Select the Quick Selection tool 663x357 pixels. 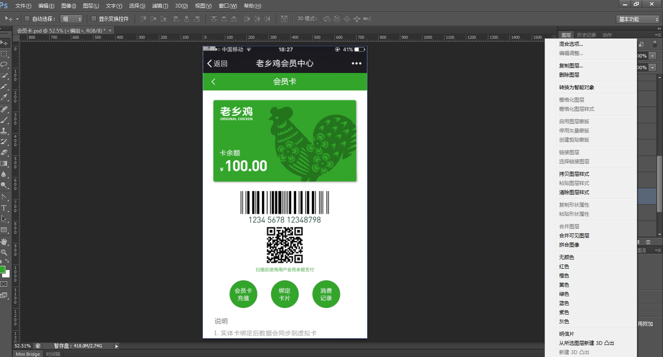tap(4, 75)
